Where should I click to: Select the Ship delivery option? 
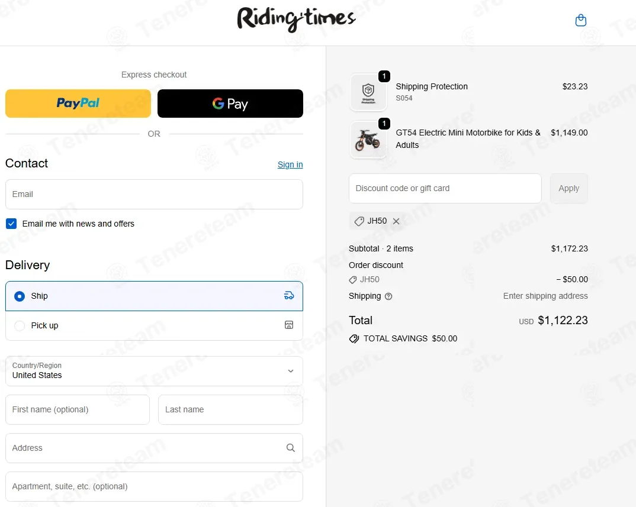20,296
